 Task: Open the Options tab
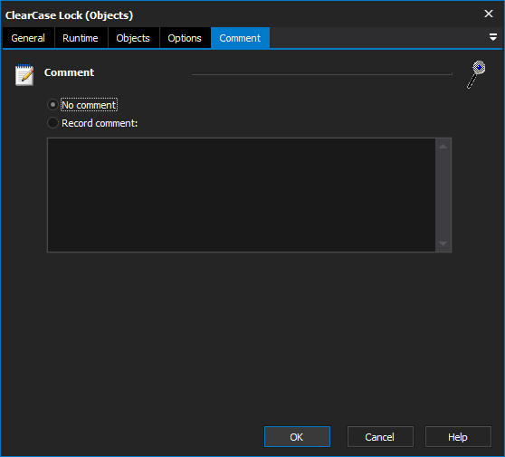point(185,38)
